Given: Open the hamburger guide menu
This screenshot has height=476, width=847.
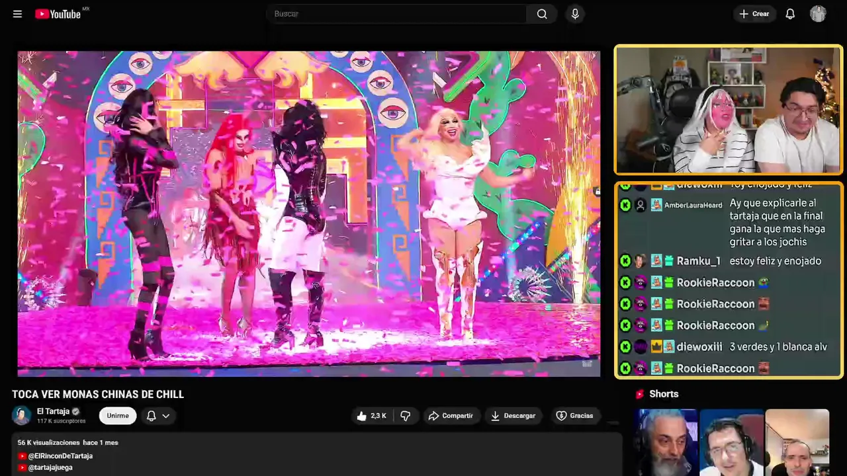Looking at the screenshot, I should (x=17, y=14).
